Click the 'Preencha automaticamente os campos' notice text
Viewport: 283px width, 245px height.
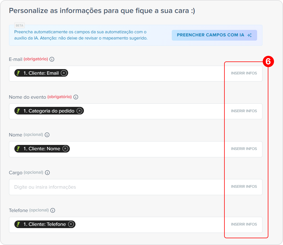pos(81,35)
